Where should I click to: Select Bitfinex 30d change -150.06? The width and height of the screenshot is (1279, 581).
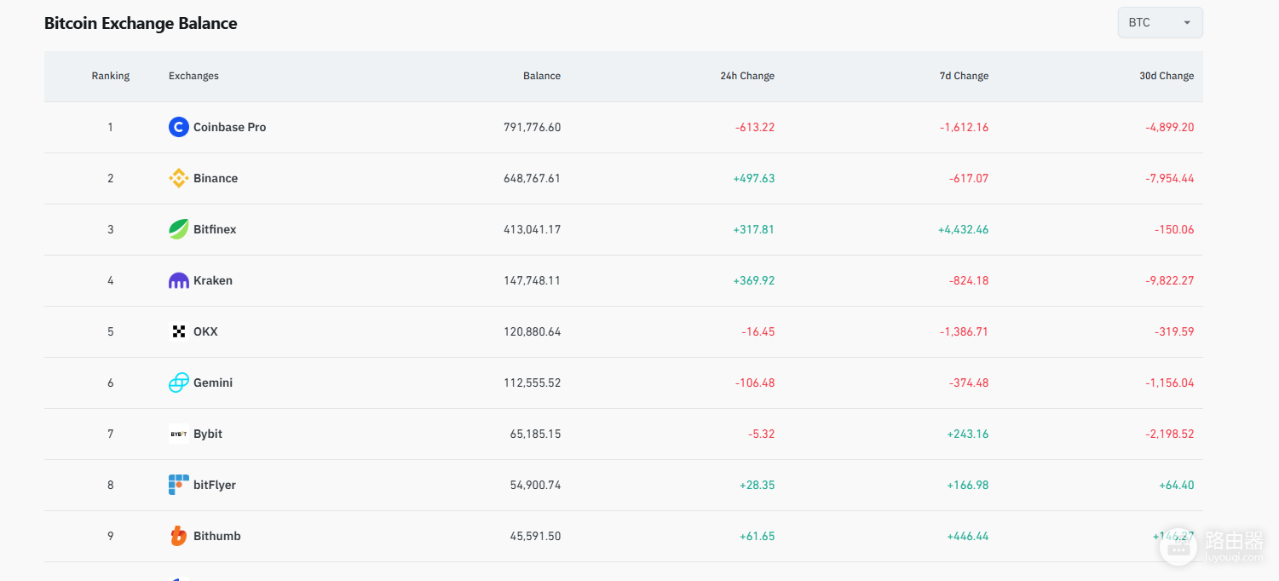pyautogui.click(x=1174, y=229)
